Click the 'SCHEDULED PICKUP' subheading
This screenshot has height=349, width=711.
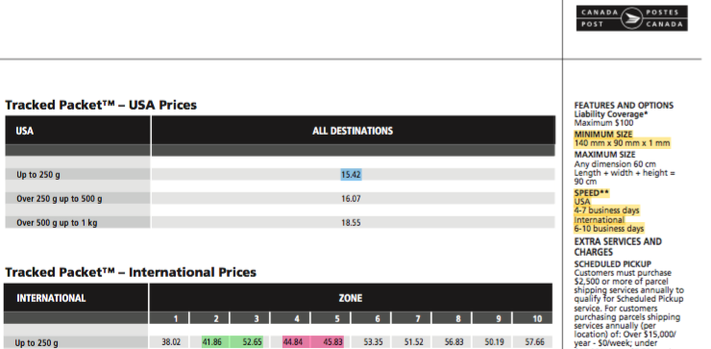click(x=613, y=264)
